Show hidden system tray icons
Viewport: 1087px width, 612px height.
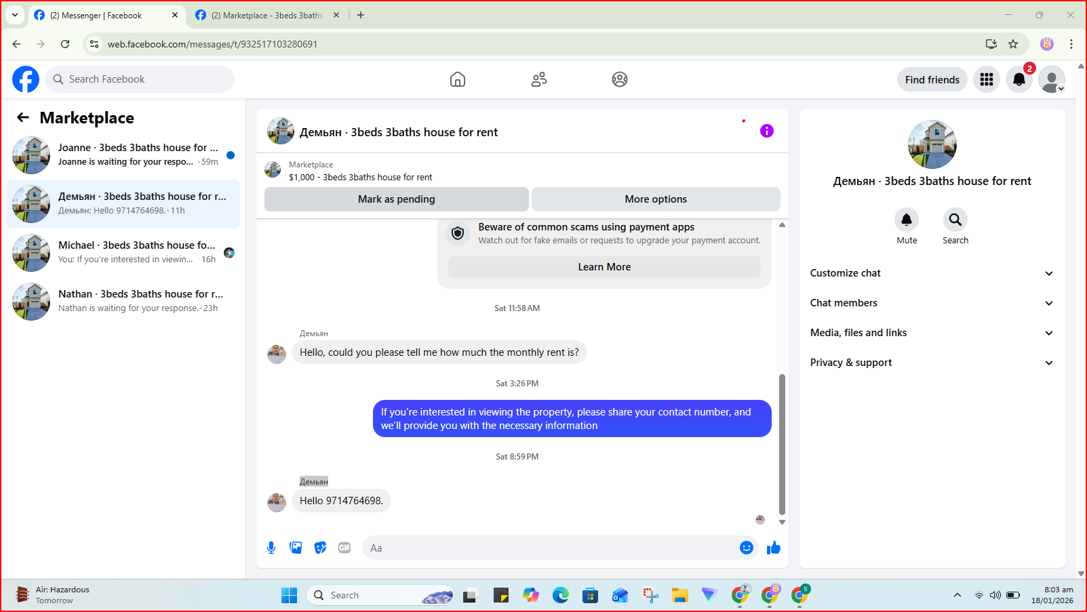point(957,595)
